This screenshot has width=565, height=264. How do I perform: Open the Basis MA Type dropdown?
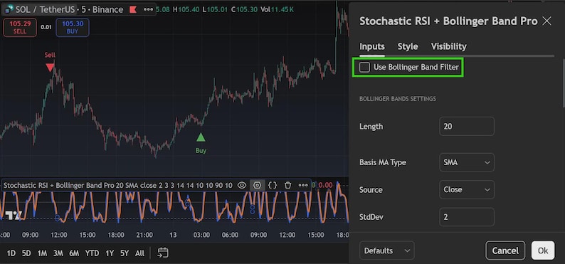click(x=467, y=162)
